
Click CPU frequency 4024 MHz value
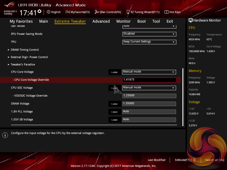click(x=194, y=39)
